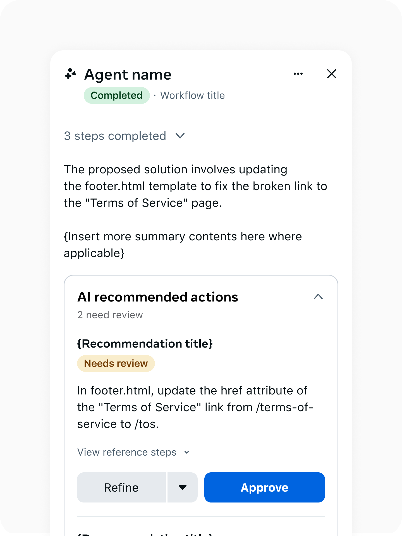Click the AI recommended actions heading
402x536 pixels.
coord(158,297)
